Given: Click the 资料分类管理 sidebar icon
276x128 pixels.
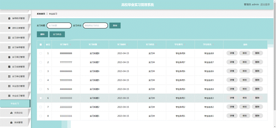Looking at the screenshot, I should click(9, 28).
